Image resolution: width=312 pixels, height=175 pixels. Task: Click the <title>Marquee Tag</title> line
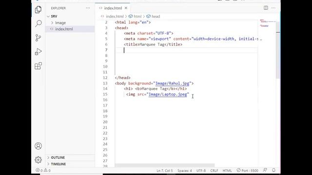coord(153,44)
